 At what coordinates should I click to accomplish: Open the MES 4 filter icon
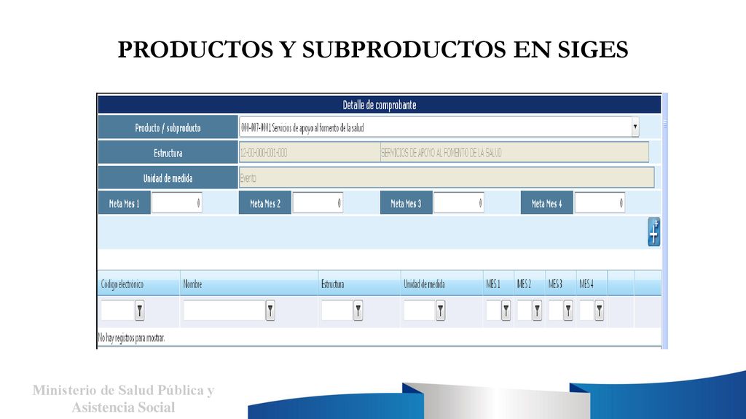pyautogui.click(x=600, y=311)
